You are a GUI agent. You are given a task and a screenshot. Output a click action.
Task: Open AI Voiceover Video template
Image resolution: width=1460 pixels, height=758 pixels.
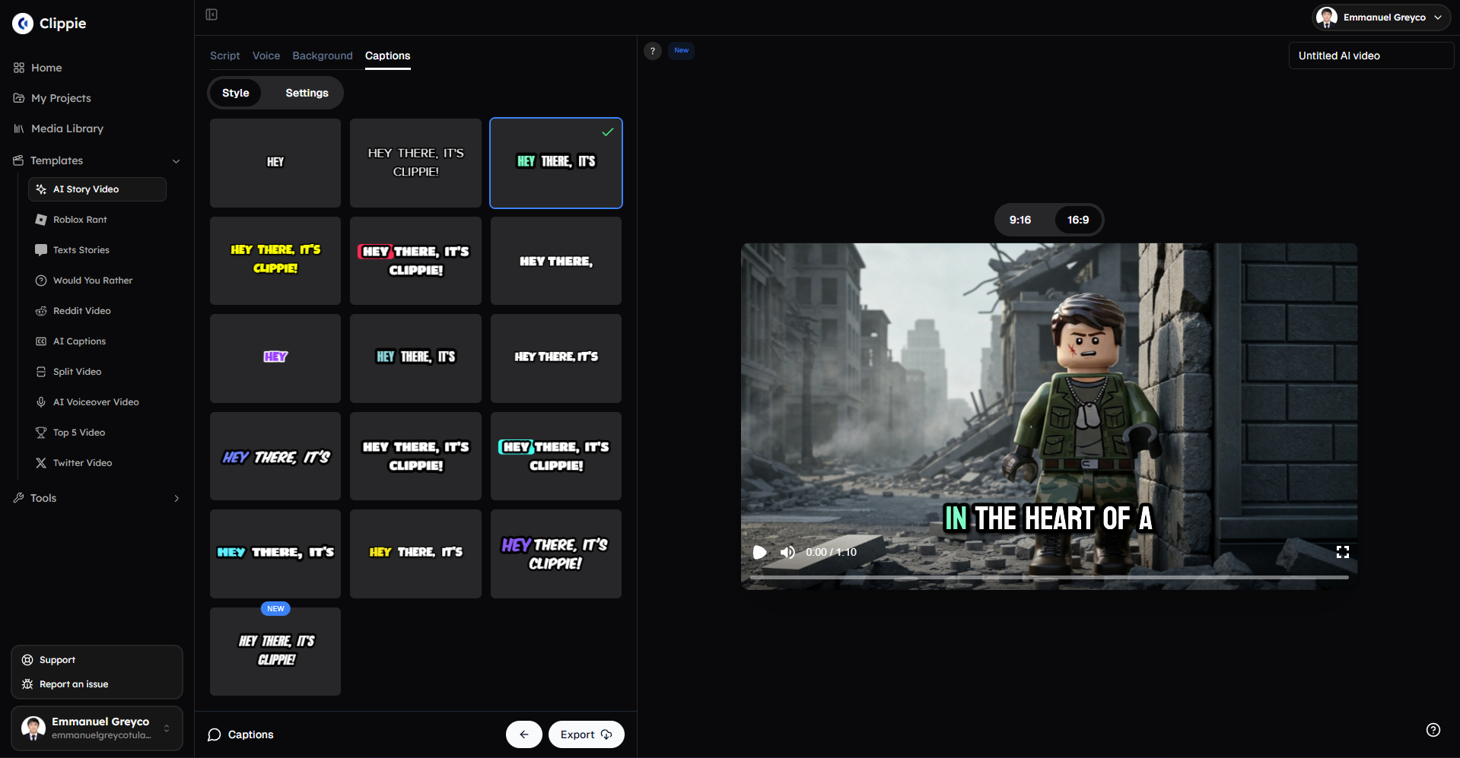click(x=97, y=402)
